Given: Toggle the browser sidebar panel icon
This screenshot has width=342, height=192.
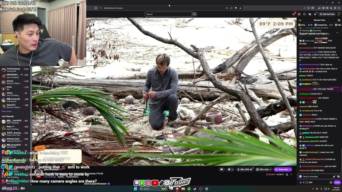Looking at the screenshot, I should [x=323, y=8].
